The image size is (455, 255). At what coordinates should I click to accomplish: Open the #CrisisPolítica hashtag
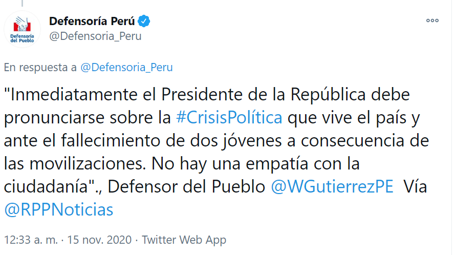coord(229,118)
